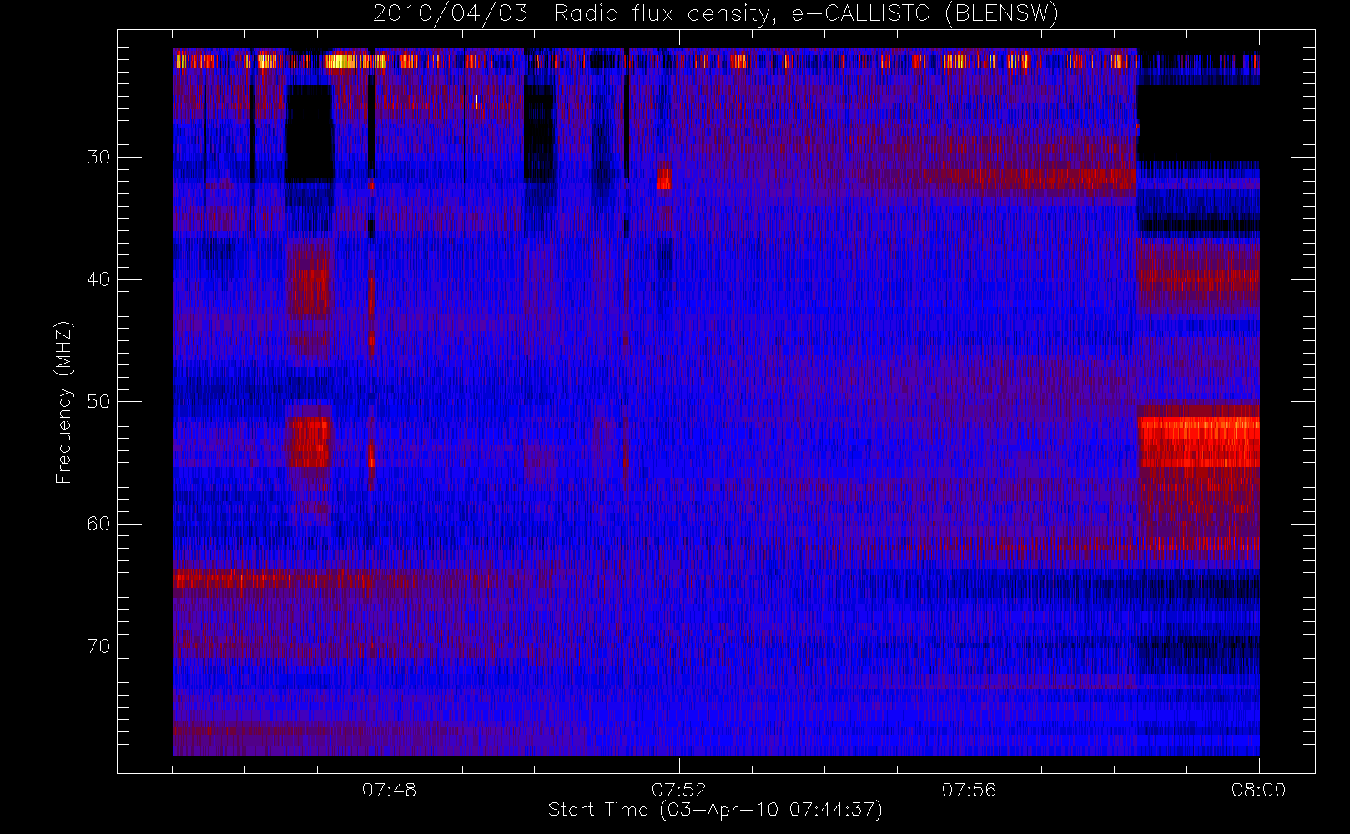Click the 40 frequency tick label
1350x834 pixels.
(x=98, y=279)
